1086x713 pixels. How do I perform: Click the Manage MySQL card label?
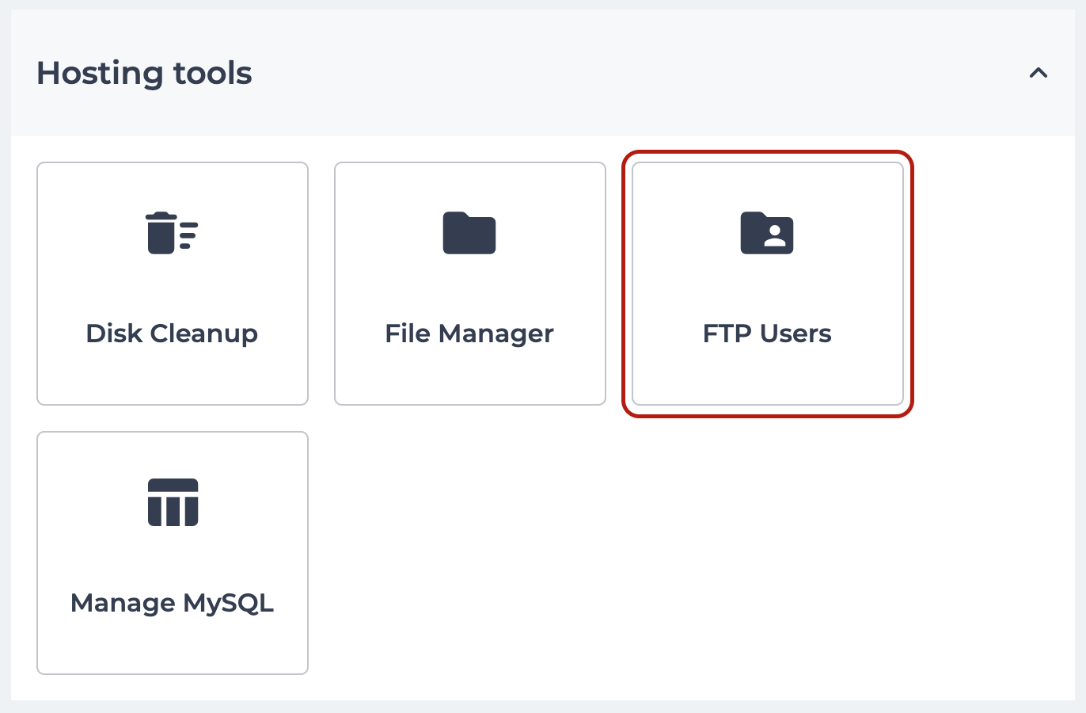click(x=172, y=603)
